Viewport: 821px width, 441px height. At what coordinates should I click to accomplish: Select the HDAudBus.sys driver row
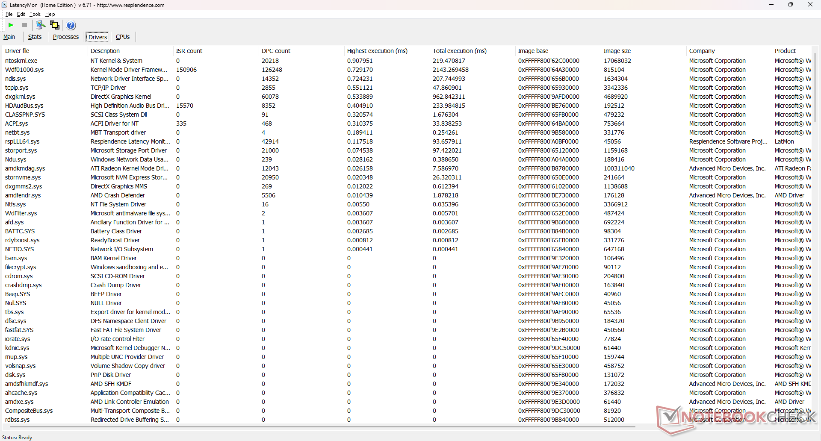click(x=408, y=106)
